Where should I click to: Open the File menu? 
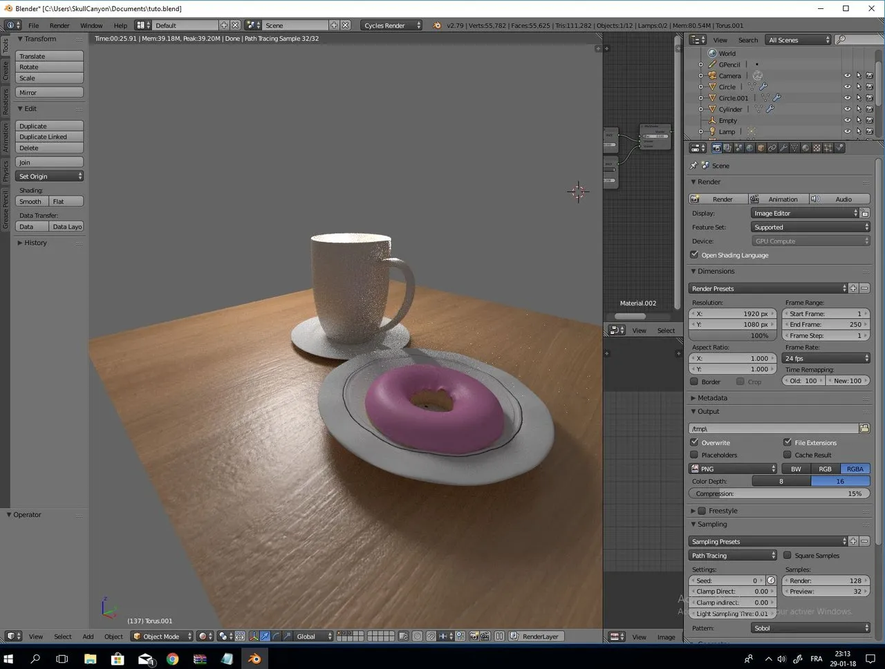click(x=33, y=26)
